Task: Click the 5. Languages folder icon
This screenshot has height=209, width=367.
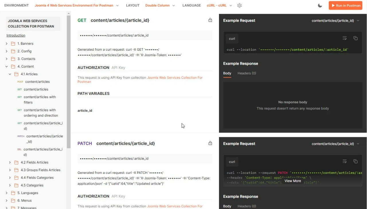Action: 13,193
